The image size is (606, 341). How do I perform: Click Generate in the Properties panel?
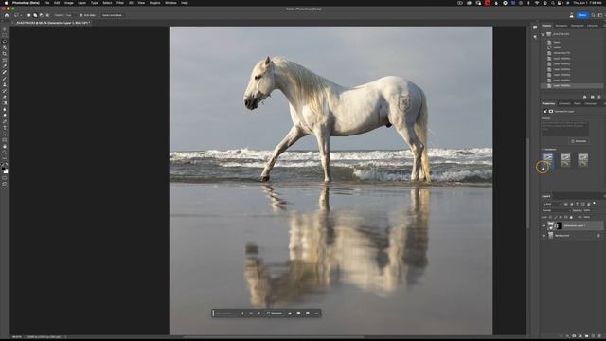[579, 141]
